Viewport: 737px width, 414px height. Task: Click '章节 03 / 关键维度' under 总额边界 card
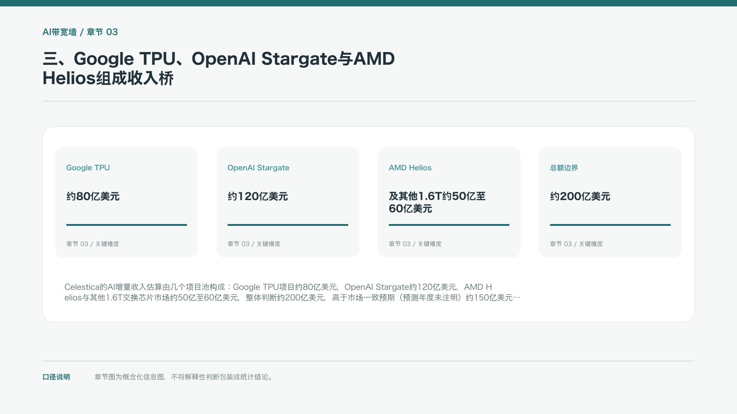576,244
